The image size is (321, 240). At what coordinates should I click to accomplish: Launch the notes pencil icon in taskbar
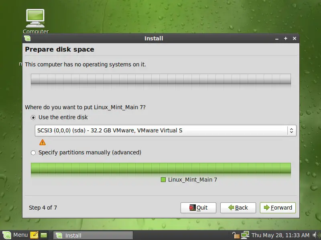pos(34,235)
